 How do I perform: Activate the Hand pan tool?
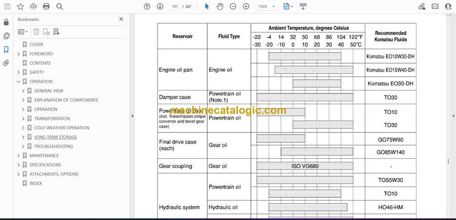[220, 7]
